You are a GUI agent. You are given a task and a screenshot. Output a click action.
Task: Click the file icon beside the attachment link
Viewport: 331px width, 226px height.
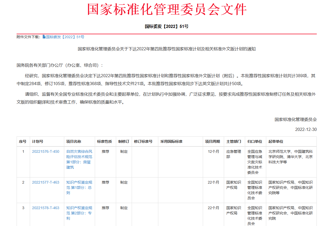tap(44, 37)
